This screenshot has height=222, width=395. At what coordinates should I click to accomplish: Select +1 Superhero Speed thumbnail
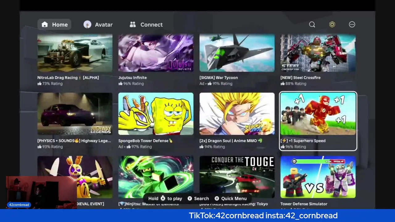318,114
